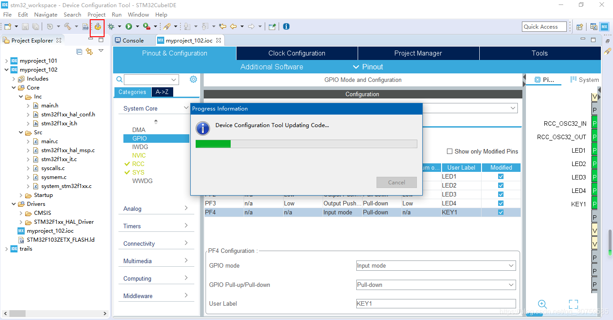The width and height of the screenshot is (613, 320).
Task: Open the Project Manager tab
Action: pos(418,53)
